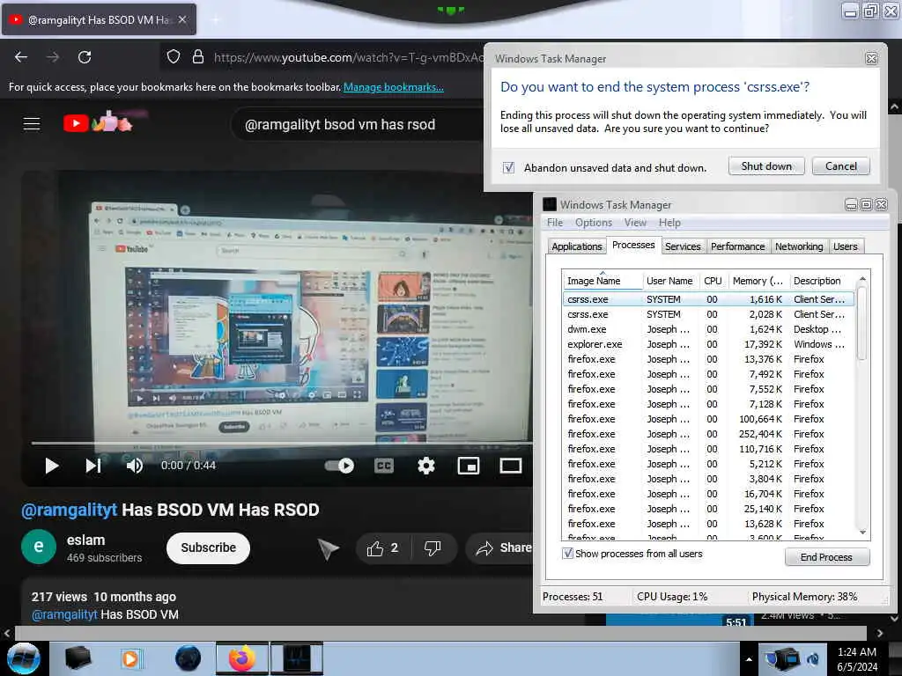Sort processes by Image Name column

tap(603, 281)
